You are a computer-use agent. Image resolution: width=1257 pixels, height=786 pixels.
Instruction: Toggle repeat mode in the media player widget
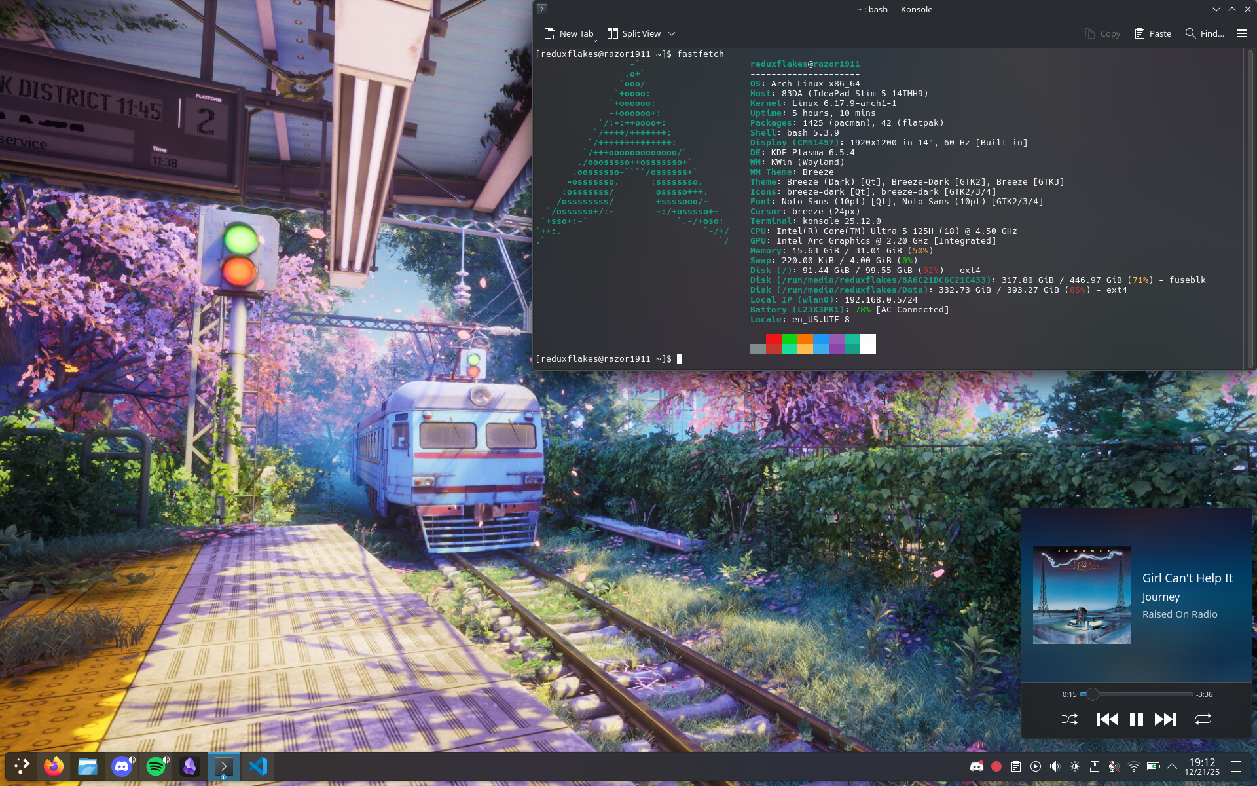(1203, 719)
